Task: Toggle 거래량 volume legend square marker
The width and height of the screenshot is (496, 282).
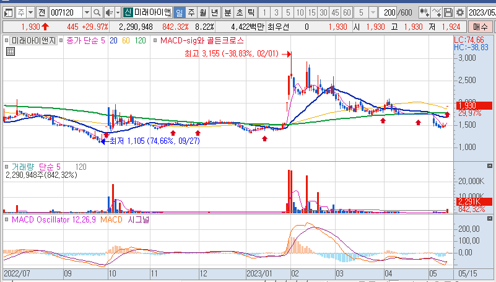Action: (6, 167)
